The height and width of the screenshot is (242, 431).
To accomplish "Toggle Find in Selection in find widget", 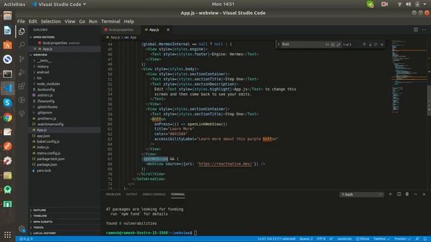I will pos(376,44).
